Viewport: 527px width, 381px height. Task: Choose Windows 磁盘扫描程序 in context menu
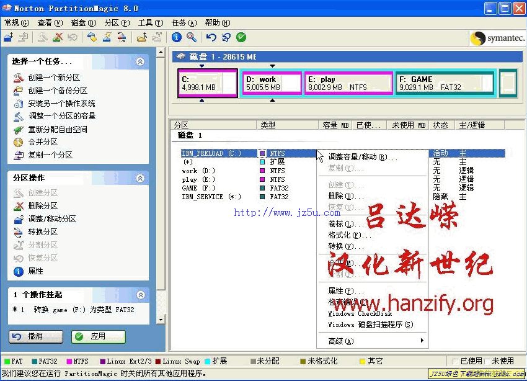point(373,325)
